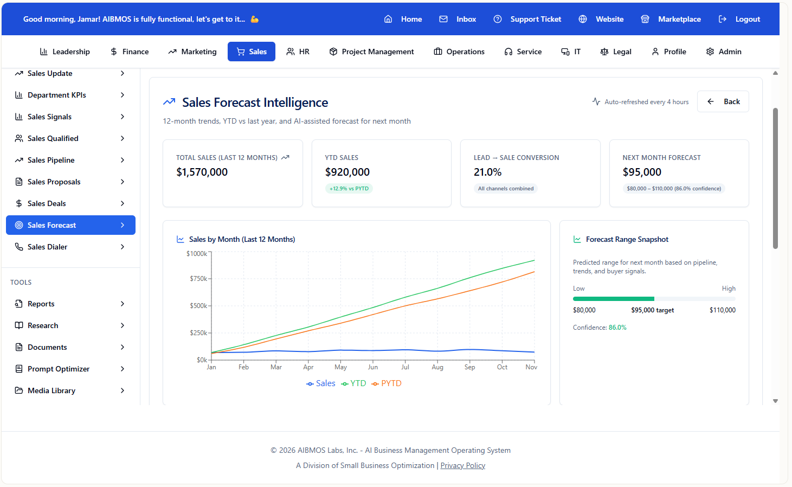
Task: Expand the Sales Forecast chevron
Action: click(123, 225)
